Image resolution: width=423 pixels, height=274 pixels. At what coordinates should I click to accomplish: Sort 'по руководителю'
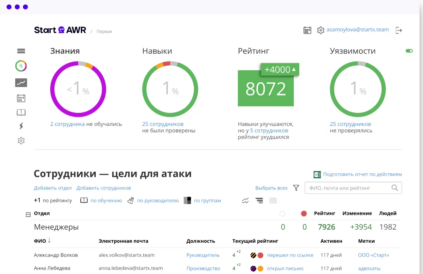click(x=158, y=200)
